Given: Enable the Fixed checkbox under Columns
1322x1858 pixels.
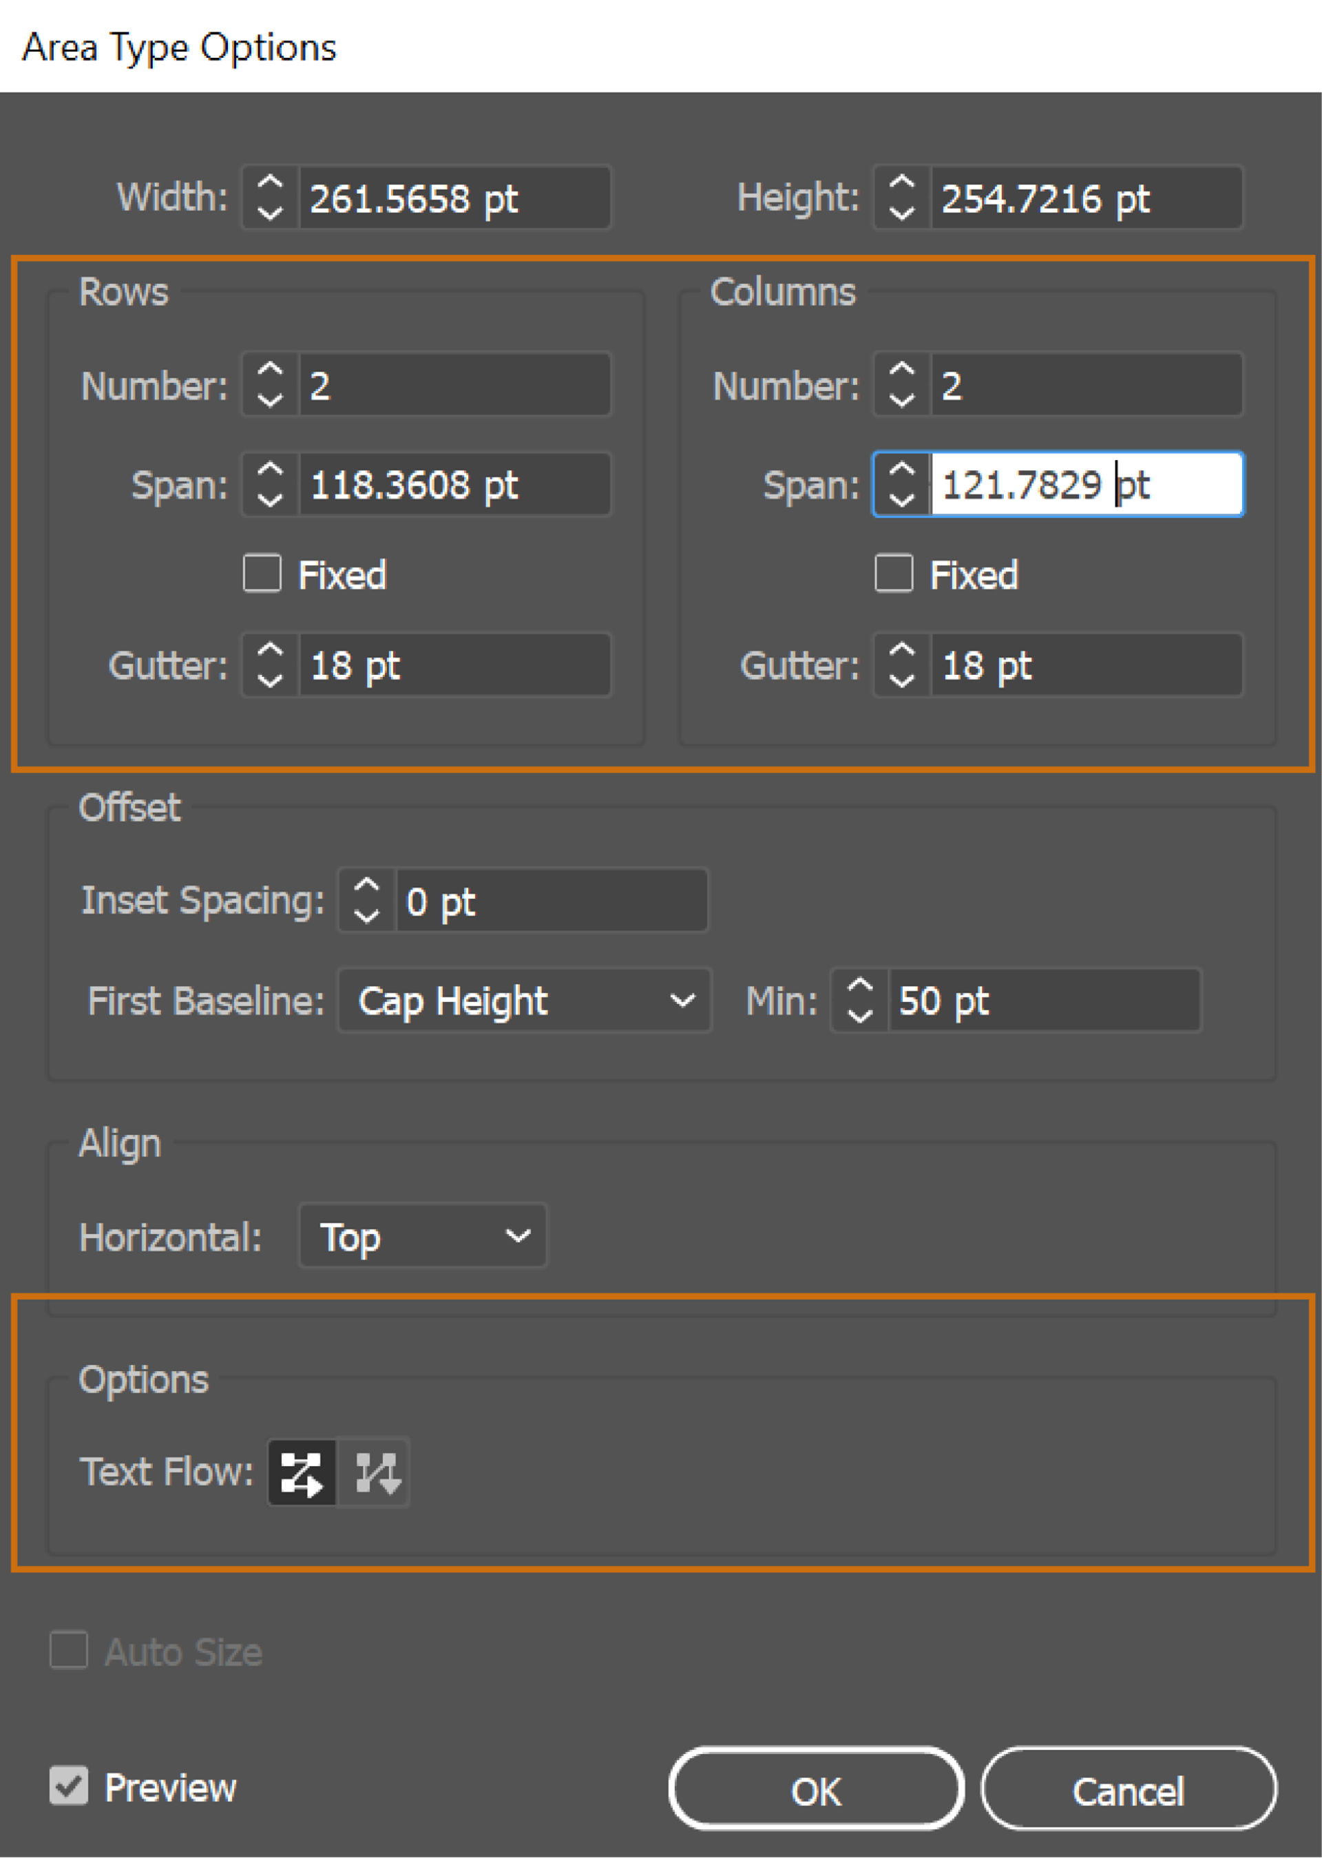Looking at the screenshot, I should point(893,575).
